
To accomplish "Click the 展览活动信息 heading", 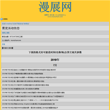I will point(11,28).
